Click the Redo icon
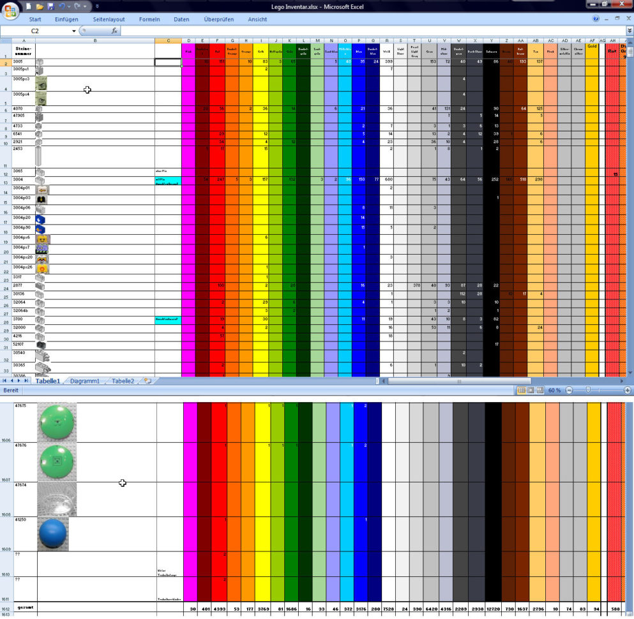 pos(77,6)
